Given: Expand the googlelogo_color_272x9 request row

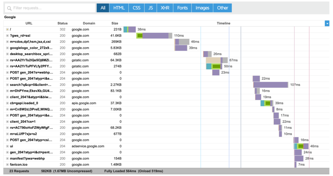Looking at the screenshot, I should 7,48.
